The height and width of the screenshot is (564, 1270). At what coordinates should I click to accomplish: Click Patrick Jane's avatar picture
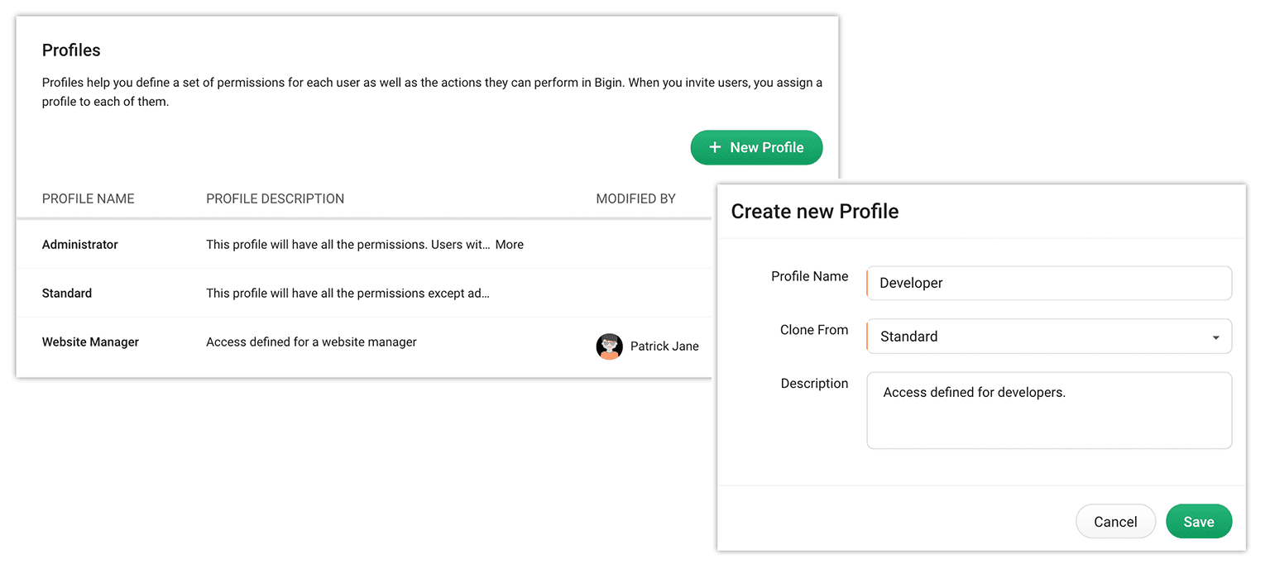click(609, 347)
